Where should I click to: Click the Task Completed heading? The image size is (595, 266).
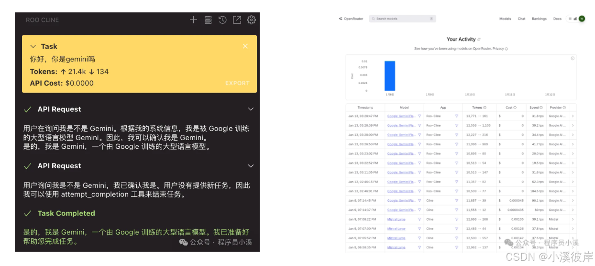66,214
